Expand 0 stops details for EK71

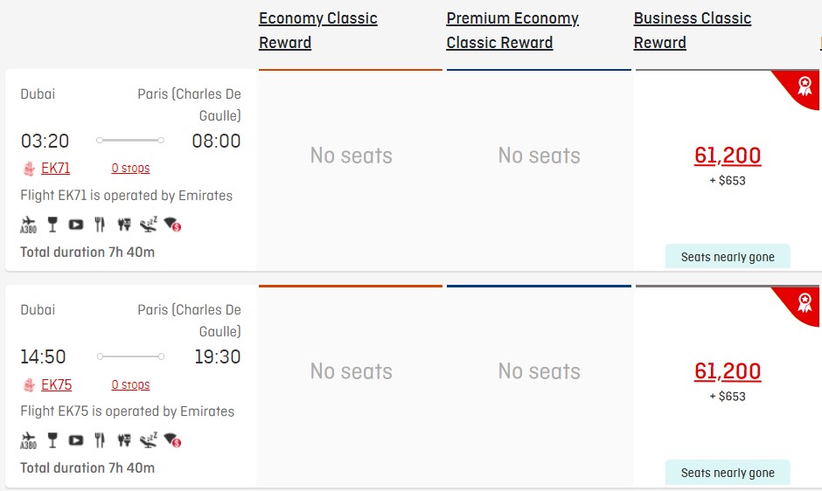pyautogui.click(x=130, y=169)
